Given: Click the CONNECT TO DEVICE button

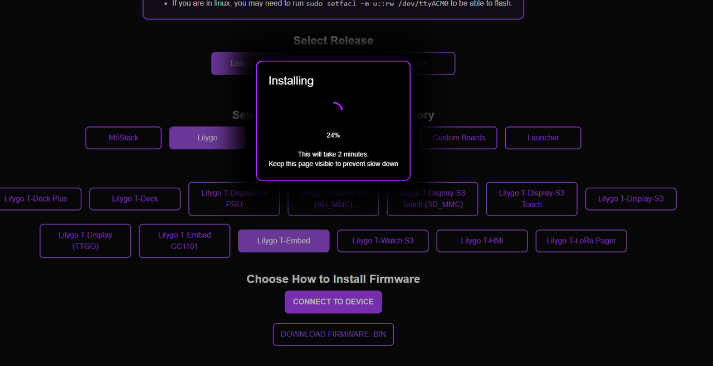Looking at the screenshot, I should pyautogui.click(x=333, y=302).
